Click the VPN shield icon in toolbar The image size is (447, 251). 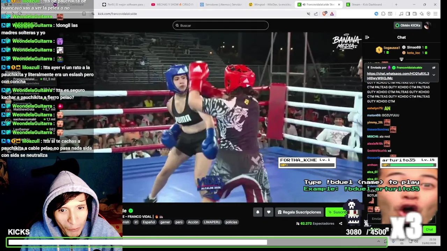coord(428,14)
